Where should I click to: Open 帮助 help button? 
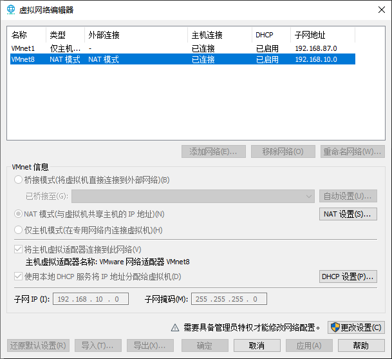click(x=361, y=345)
